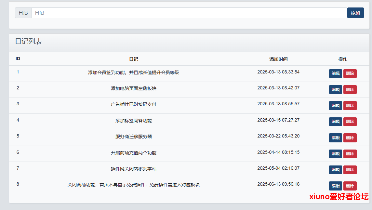Delete the 广告插件已对接码支付 entry

click(350, 106)
